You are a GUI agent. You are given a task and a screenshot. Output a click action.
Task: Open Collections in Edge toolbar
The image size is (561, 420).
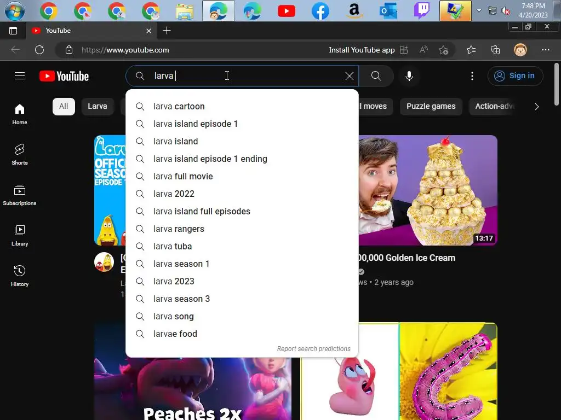click(495, 50)
